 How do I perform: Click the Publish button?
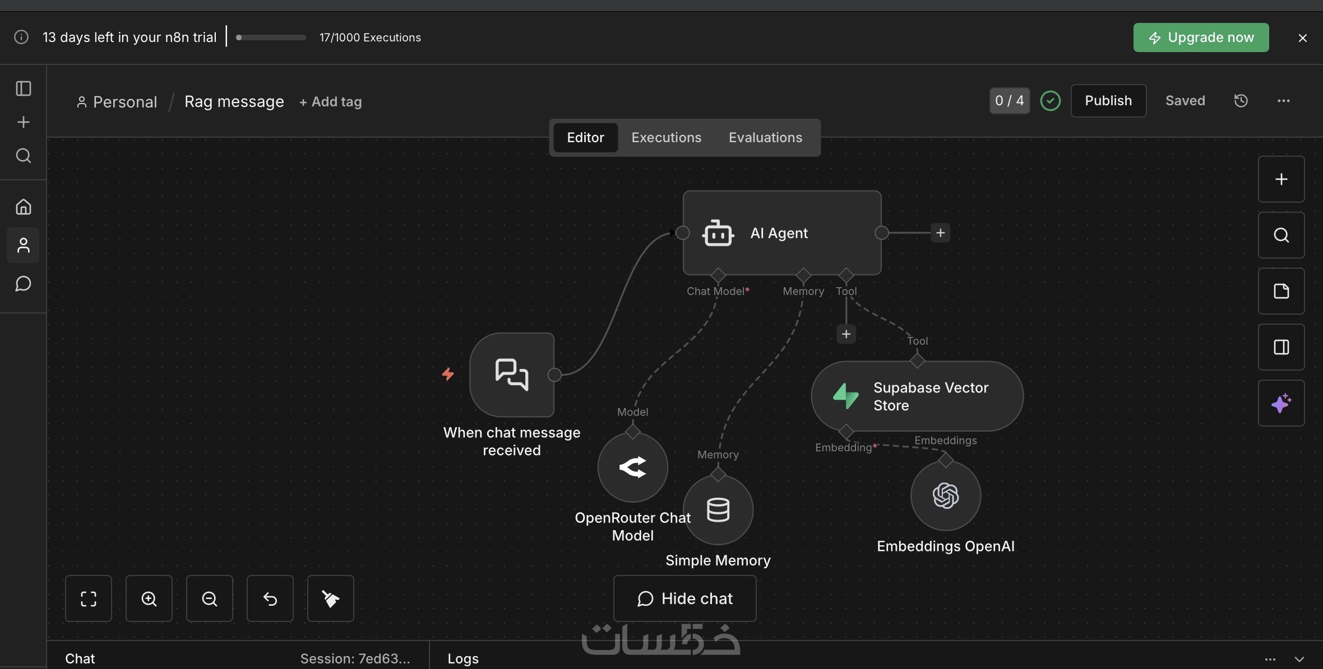click(x=1108, y=101)
